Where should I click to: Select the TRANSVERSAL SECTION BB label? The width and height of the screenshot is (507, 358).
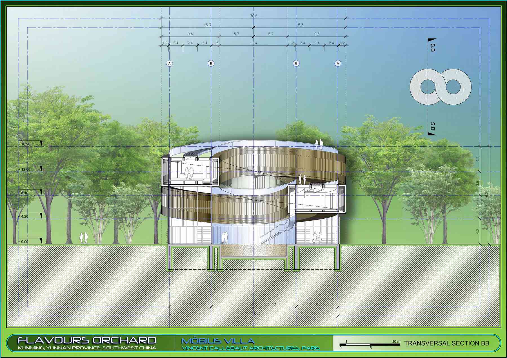(446, 343)
